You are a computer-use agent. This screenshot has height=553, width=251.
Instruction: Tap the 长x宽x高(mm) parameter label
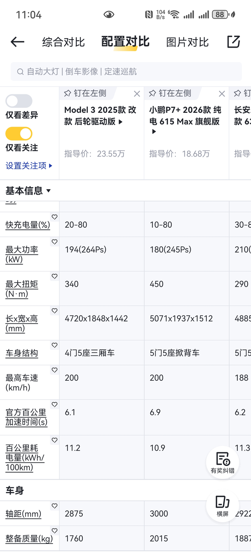click(x=22, y=323)
